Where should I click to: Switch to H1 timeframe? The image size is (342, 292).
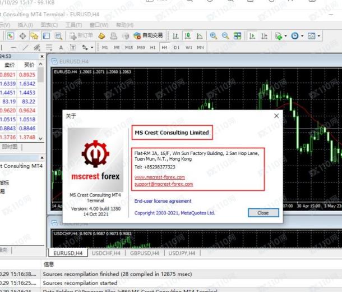click(152, 47)
